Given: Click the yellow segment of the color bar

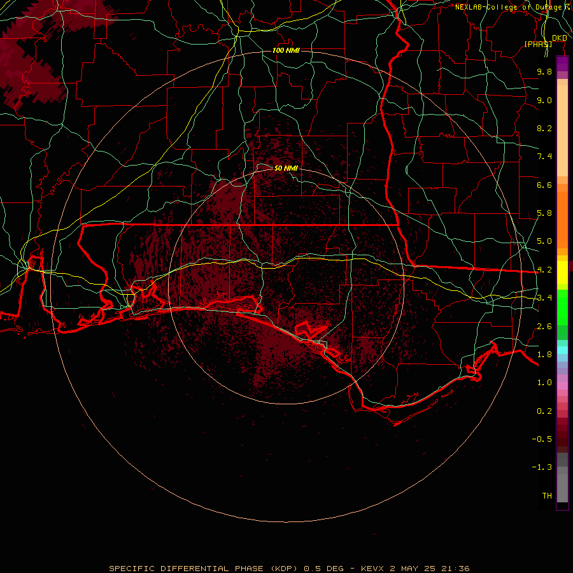Looking at the screenshot, I should click(x=562, y=272).
